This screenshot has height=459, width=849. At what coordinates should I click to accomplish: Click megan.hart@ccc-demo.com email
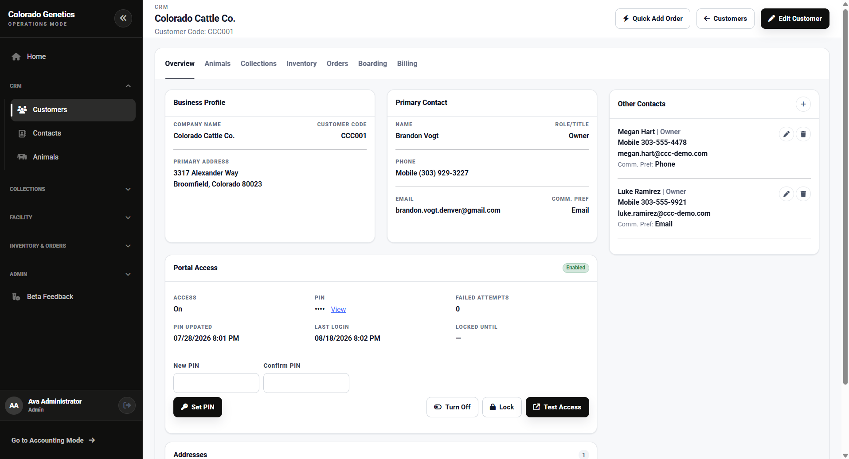(662, 154)
